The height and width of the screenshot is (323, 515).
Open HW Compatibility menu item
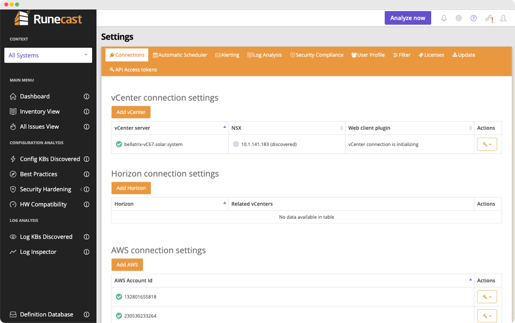coord(43,204)
